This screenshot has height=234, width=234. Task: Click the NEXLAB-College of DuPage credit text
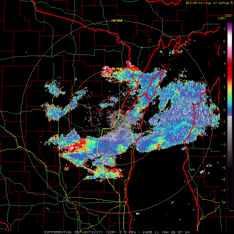pos(209,3)
